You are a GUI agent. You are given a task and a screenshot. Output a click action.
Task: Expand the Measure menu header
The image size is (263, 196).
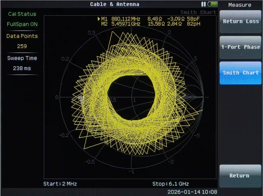coord(240,5)
